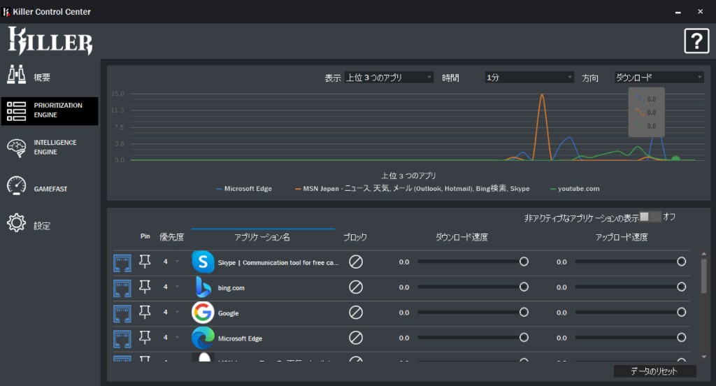
Task: Click the block icon for Skype row
Action: coord(356,262)
